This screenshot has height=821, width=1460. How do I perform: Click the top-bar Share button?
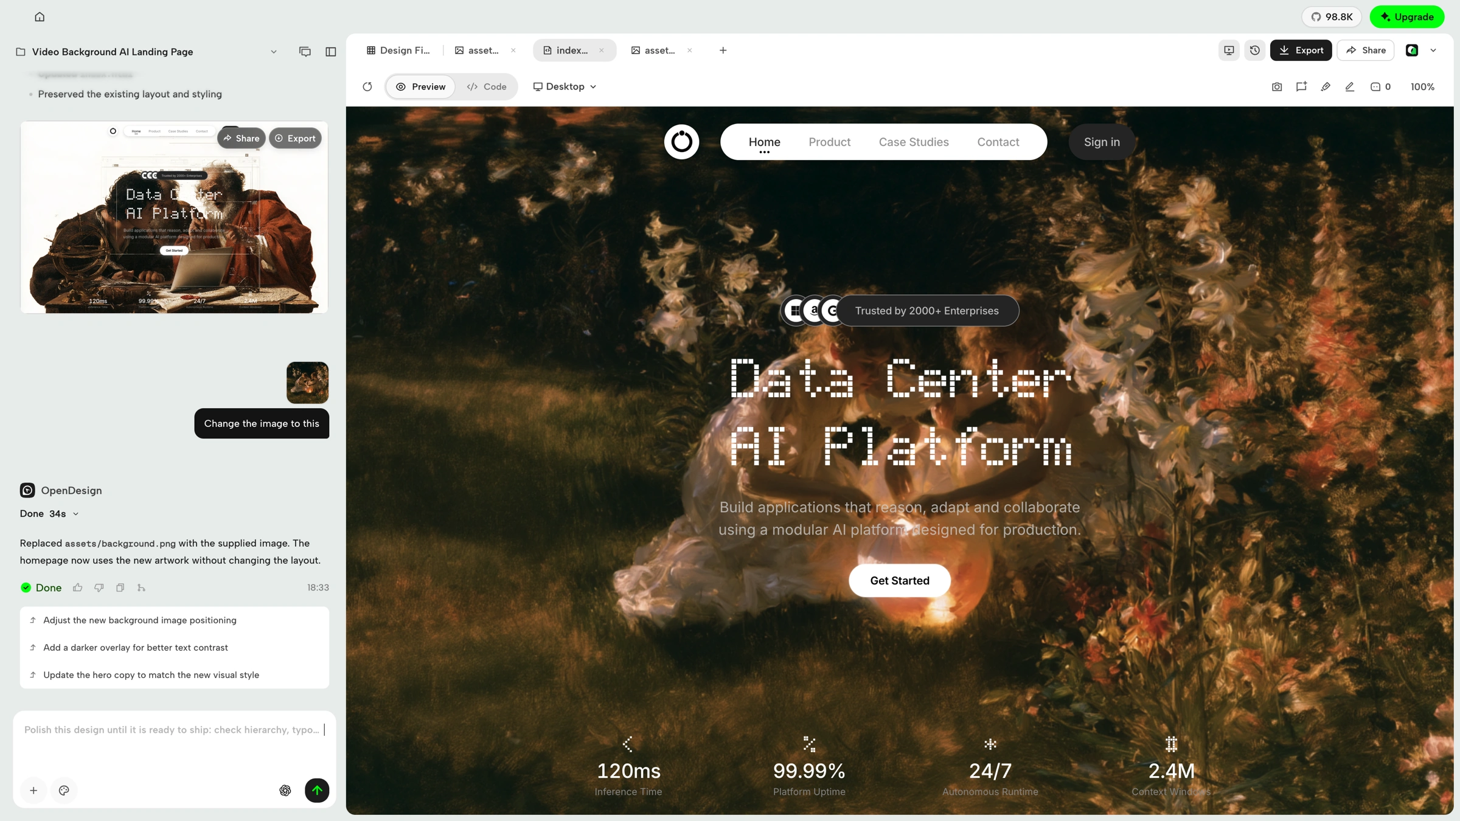(1366, 50)
